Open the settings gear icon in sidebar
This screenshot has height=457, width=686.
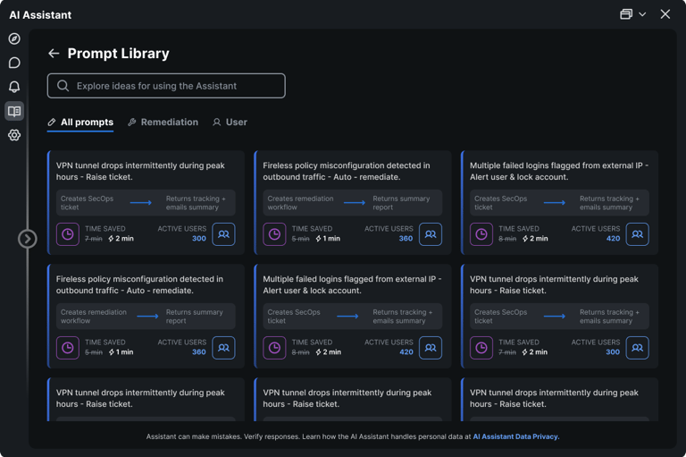[x=14, y=135]
